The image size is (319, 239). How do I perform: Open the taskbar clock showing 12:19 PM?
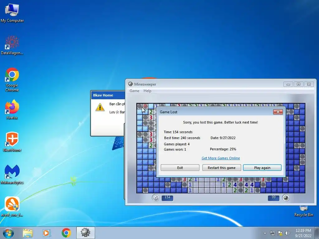click(303, 233)
